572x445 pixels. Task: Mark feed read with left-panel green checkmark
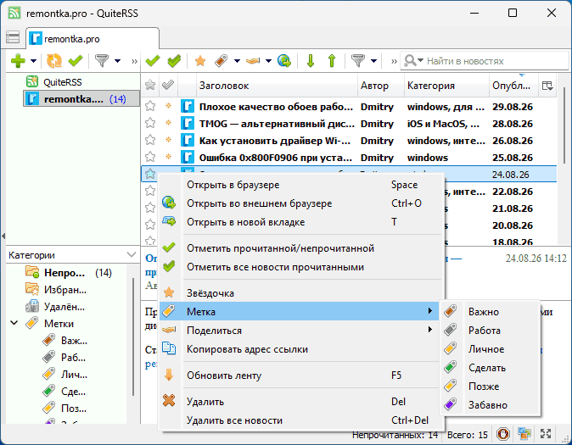76,61
